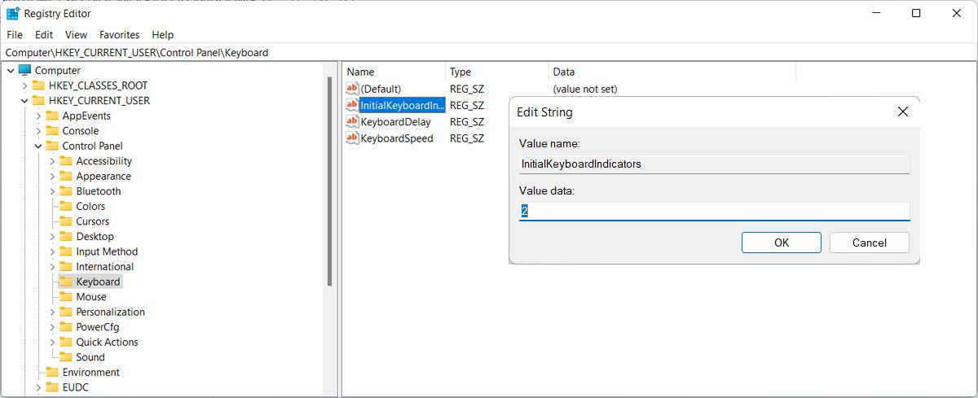
Task: Click the Value data text field
Action: tap(714, 211)
